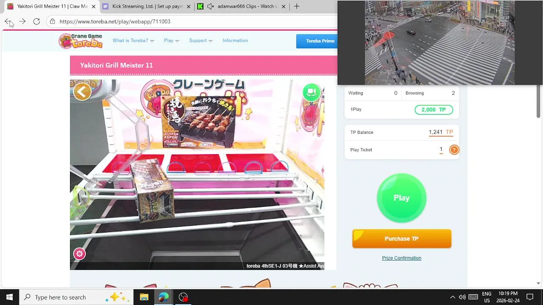This screenshot has width=543, height=305.
Task: Click the Windows taskbar search box
Action: 76,297
